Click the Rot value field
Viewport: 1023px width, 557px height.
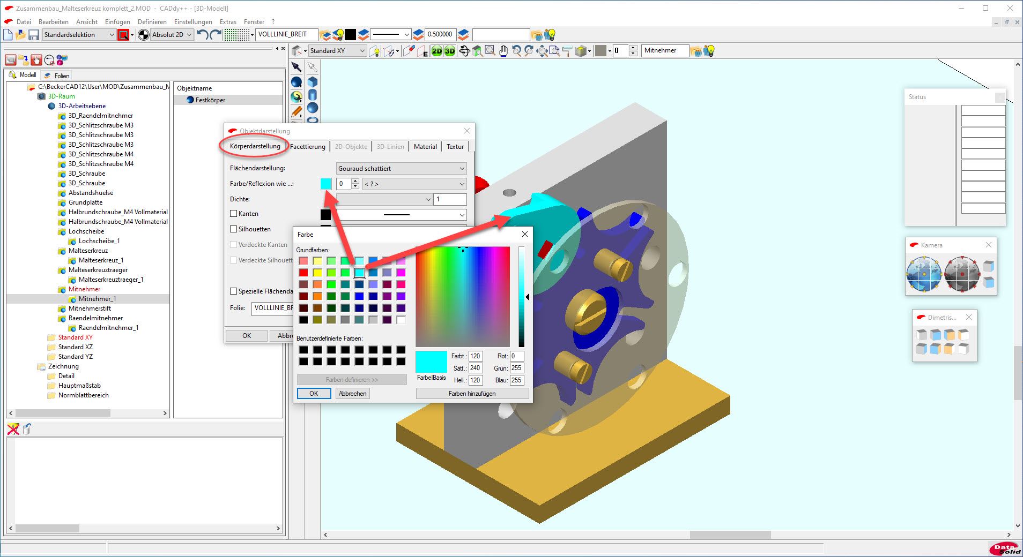(x=516, y=356)
